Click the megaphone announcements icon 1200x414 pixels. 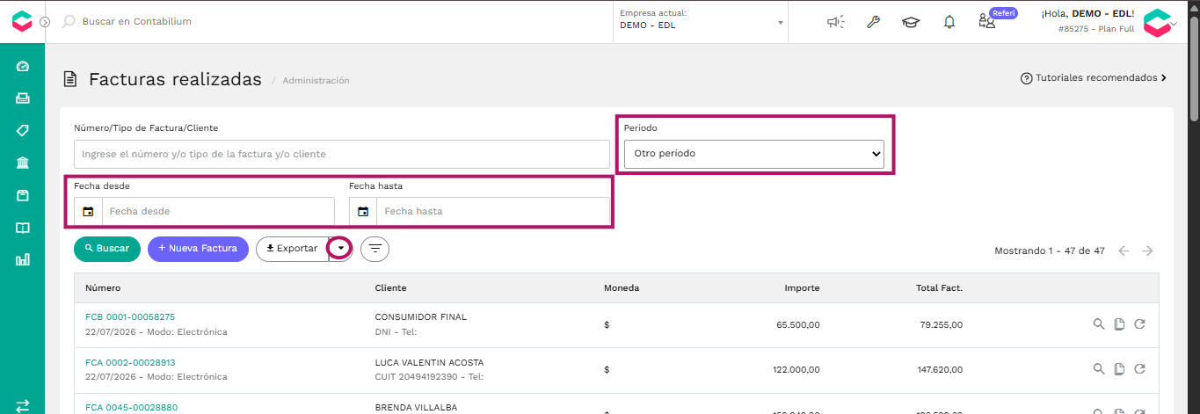(x=835, y=22)
